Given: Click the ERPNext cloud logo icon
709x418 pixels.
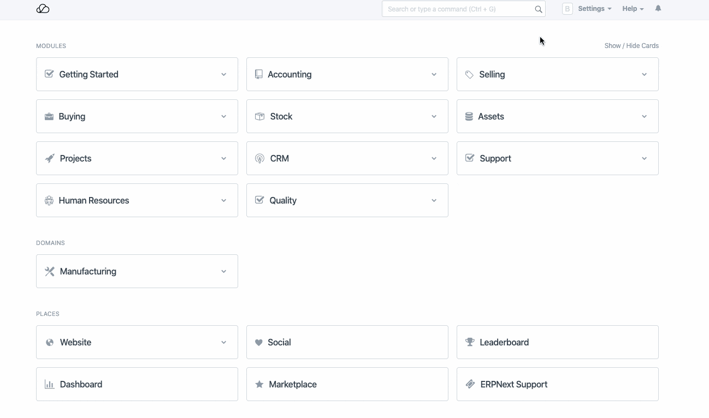Looking at the screenshot, I should coord(43,9).
